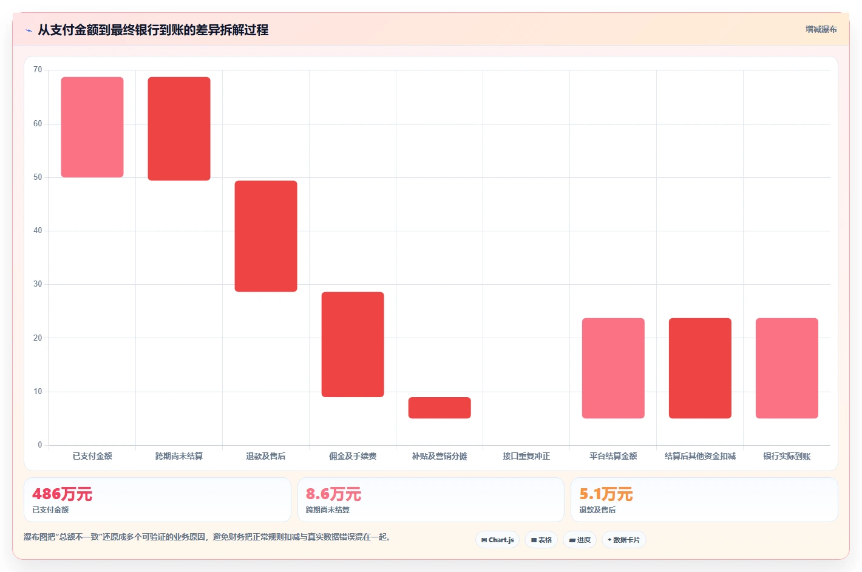The width and height of the screenshot is (862, 572).
Task: Click the blue icon beside the chart title
Action: coord(29,30)
